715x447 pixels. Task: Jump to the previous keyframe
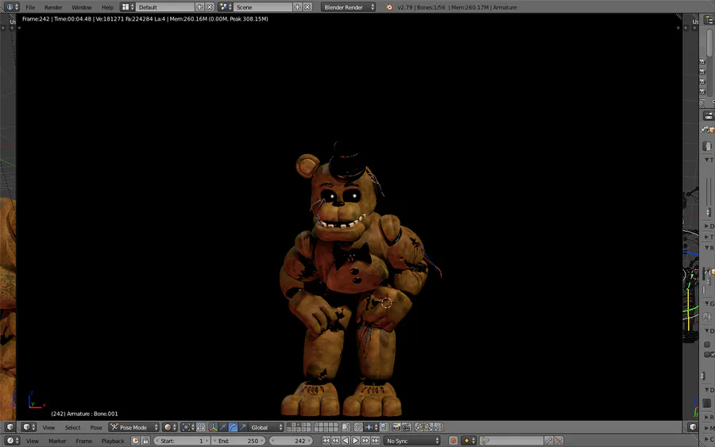[x=335, y=441]
